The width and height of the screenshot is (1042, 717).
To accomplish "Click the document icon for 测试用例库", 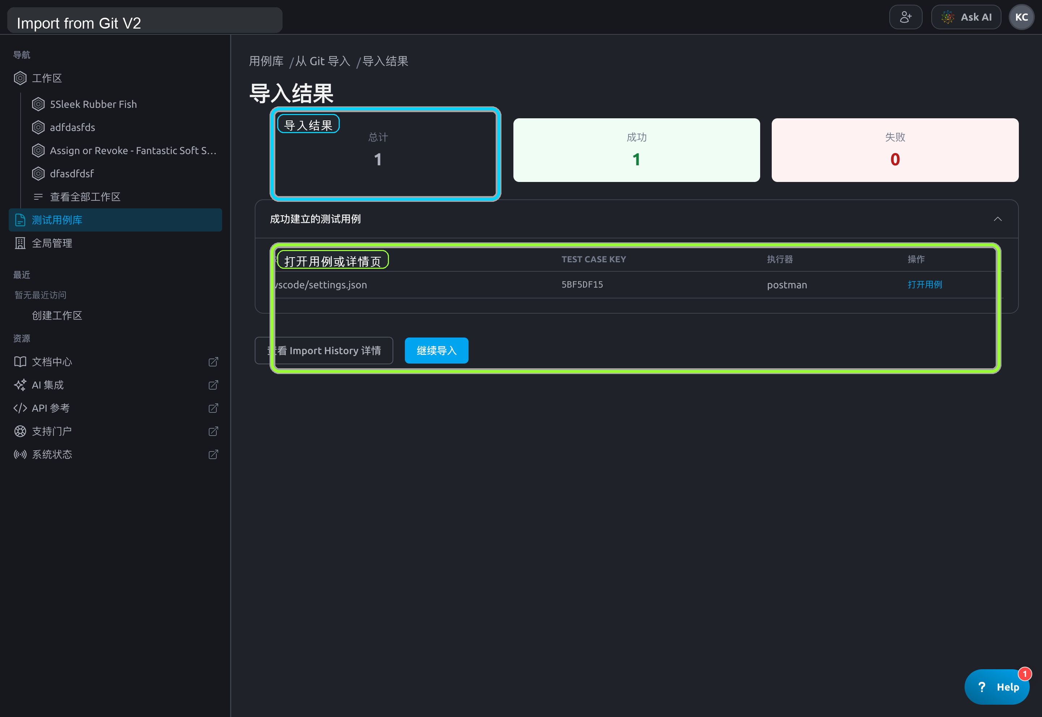I will 20,220.
